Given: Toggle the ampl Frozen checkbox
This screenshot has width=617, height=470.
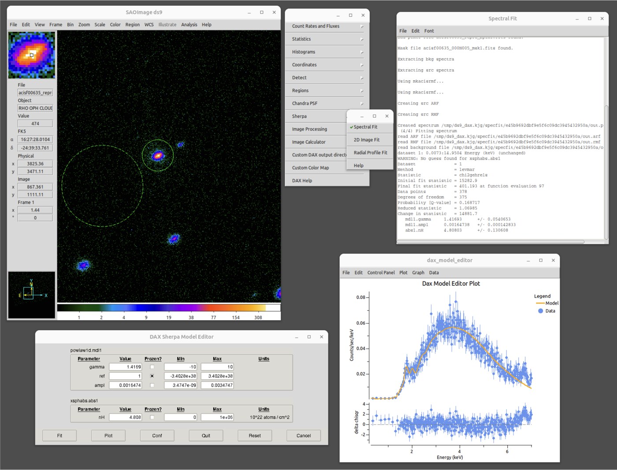Looking at the screenshot, I should pos(152,385).
